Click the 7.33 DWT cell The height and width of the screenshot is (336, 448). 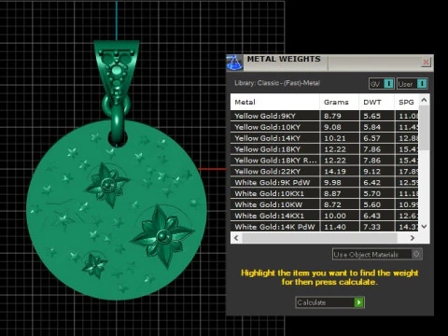[x=377, y=227]
